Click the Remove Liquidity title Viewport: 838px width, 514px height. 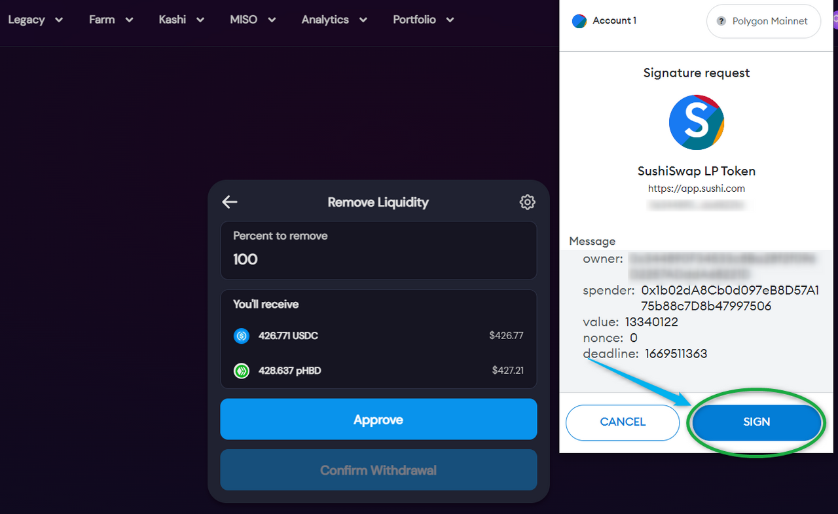pyautogui.click(x=378, y=202)
